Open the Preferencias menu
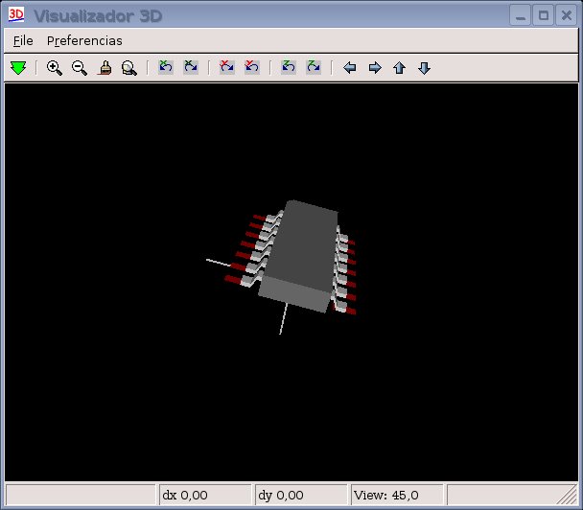The width and height of the screenshot is (583, 510). [84, 41]
